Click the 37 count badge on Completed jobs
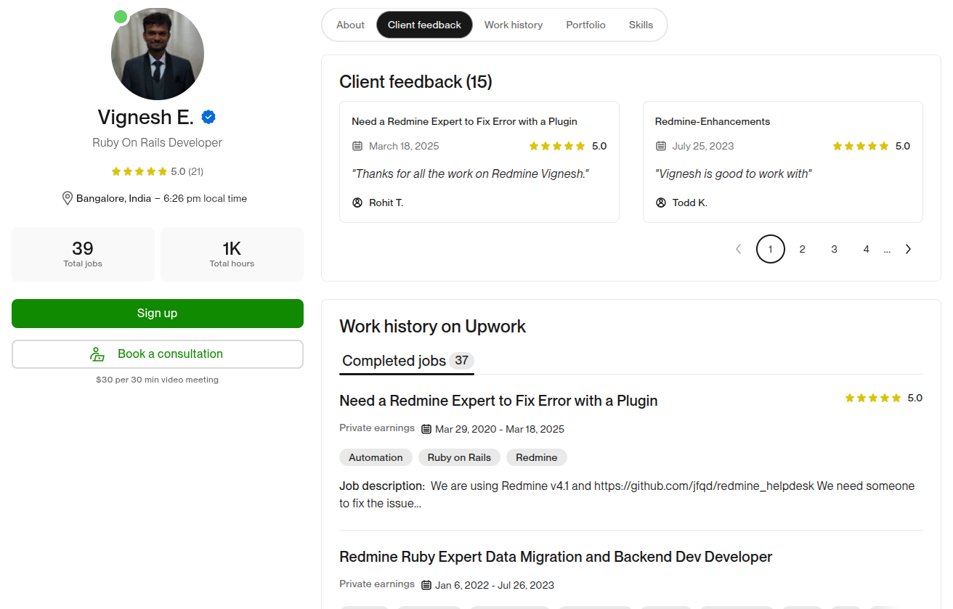953x609 pixels. [461, 360]
